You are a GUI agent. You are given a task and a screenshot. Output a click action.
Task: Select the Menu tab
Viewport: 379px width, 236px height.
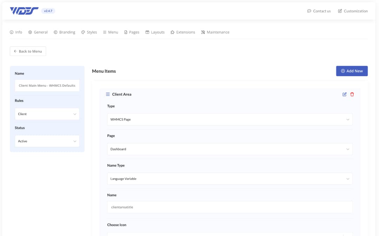point(111,32)
